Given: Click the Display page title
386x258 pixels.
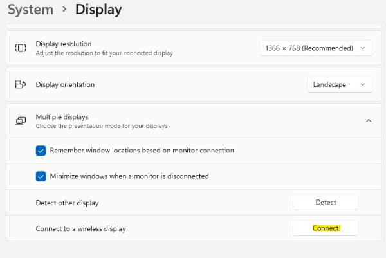Looking at the screenshot, I should [98, 10].
